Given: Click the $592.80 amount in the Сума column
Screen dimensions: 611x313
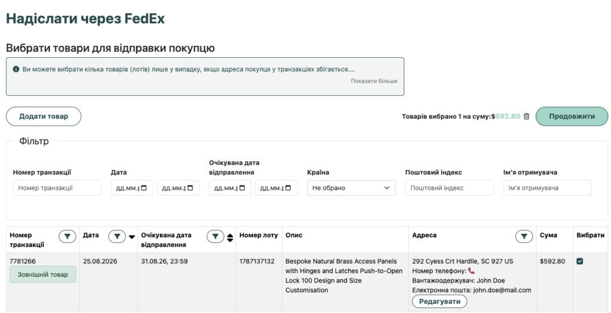Looking at the screenshot, I should coord(552,261).
